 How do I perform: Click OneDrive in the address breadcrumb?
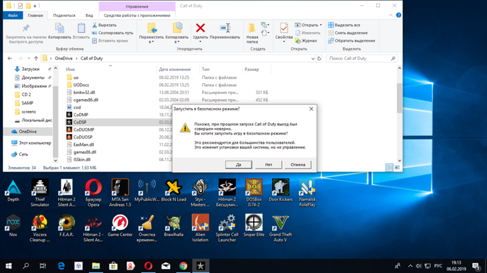(x=64, y=58)
